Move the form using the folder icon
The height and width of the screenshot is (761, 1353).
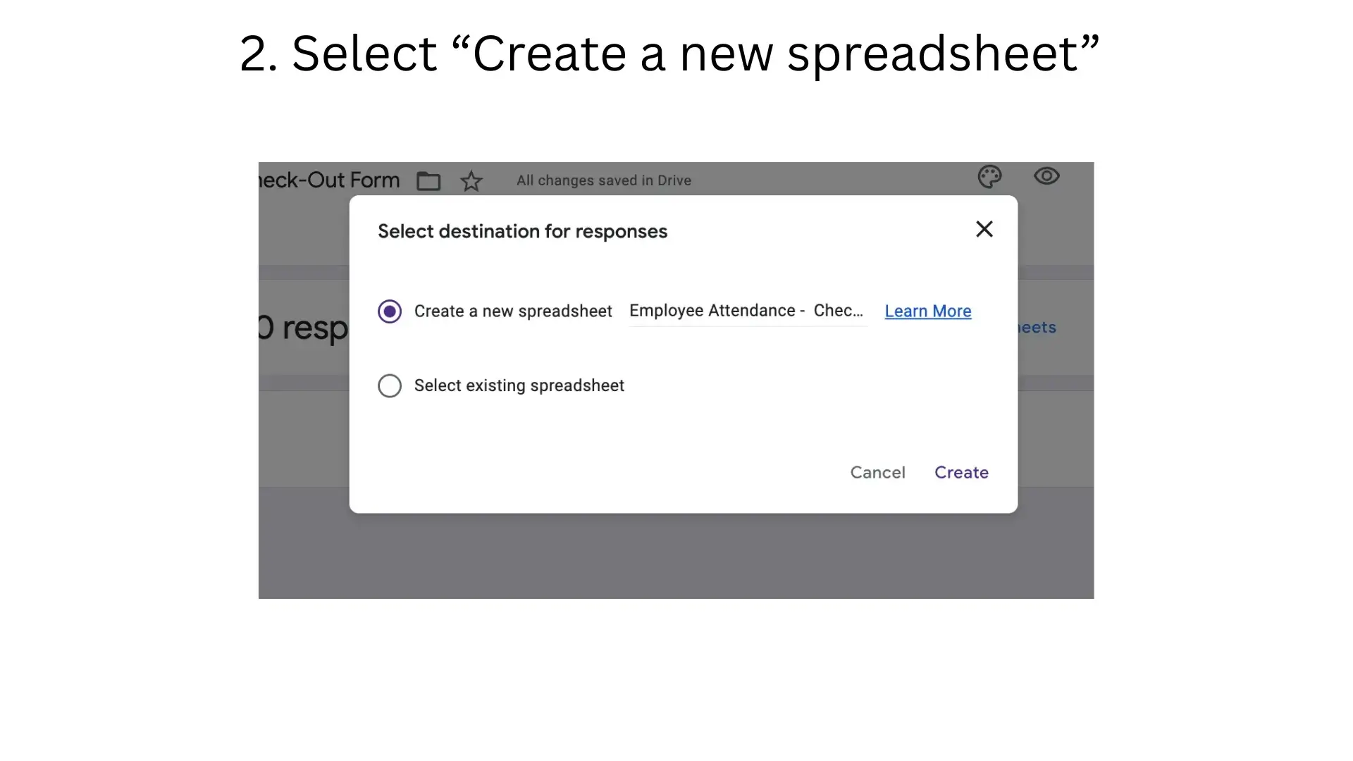point(428,180)
